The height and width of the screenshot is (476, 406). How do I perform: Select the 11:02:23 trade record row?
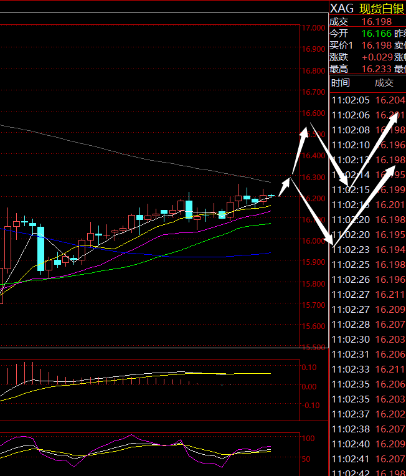[x=367, y=249]
